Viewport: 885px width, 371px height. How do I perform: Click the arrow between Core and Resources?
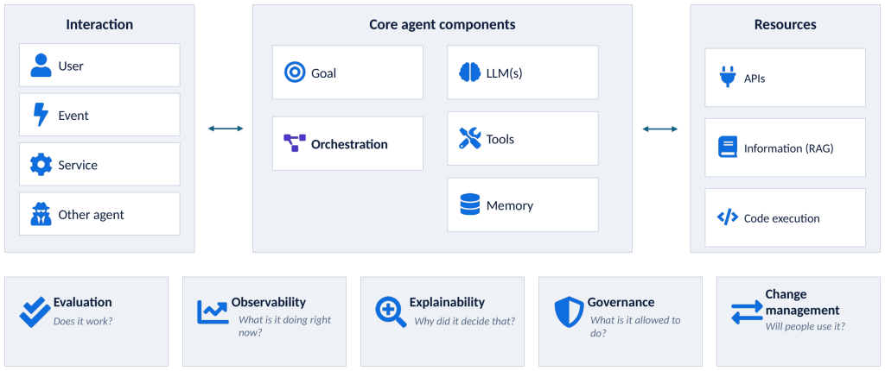[x=659, y=129]
